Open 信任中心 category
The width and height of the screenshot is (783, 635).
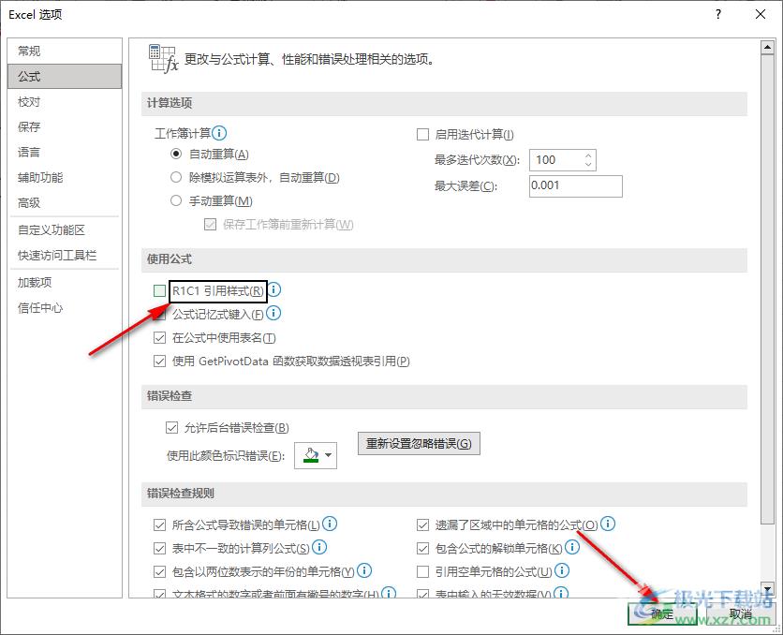pos(65,308)
